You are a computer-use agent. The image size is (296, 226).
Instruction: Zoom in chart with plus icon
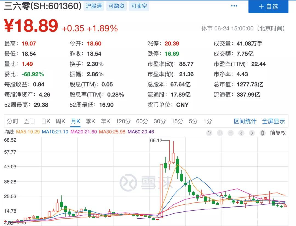click(x=220, y=133)
